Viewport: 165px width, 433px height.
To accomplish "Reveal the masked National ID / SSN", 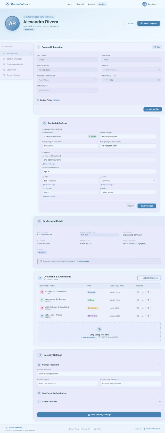I will pyautogui.click(x=159, y=80).
